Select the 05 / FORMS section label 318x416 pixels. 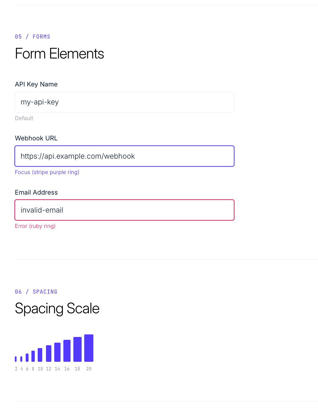click(x=32, y=37)
